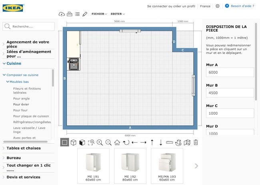Click the Mur A dimension field

pos(230,73)
